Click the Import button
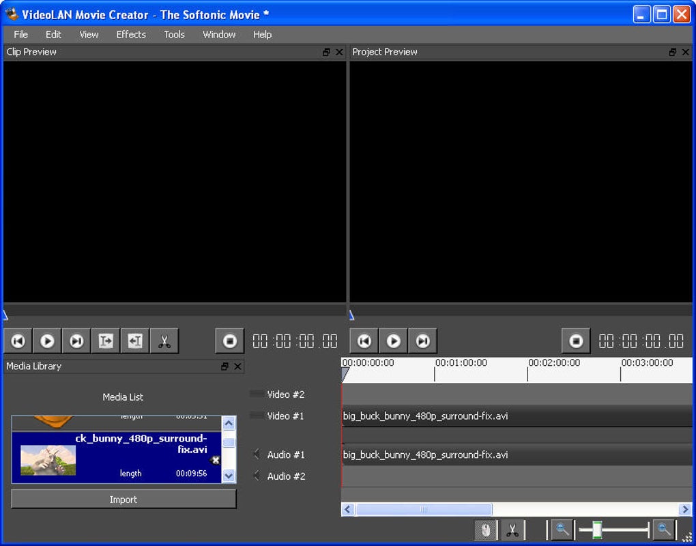Image resolution: width=696 pixels, height=546 pixels. pyautogui.click(x=124, y=500)
